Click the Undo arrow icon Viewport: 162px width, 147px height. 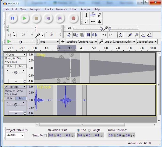pos(104,35)
